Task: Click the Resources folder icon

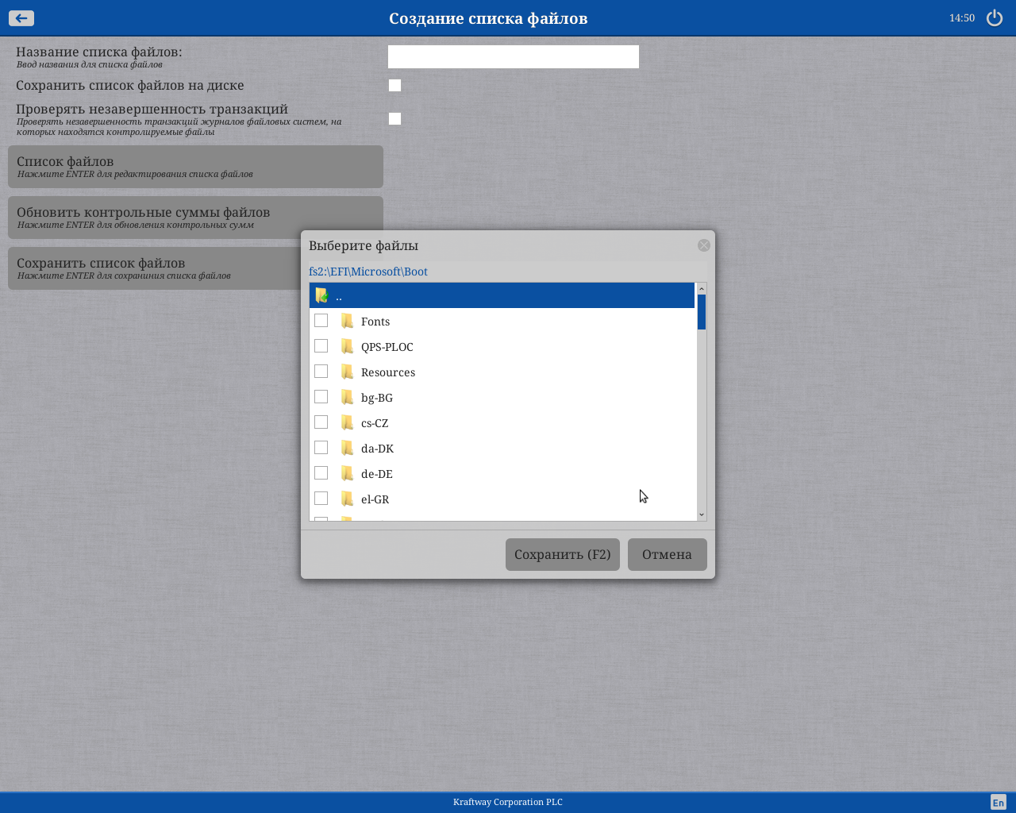Action: (x=347, y=372)
